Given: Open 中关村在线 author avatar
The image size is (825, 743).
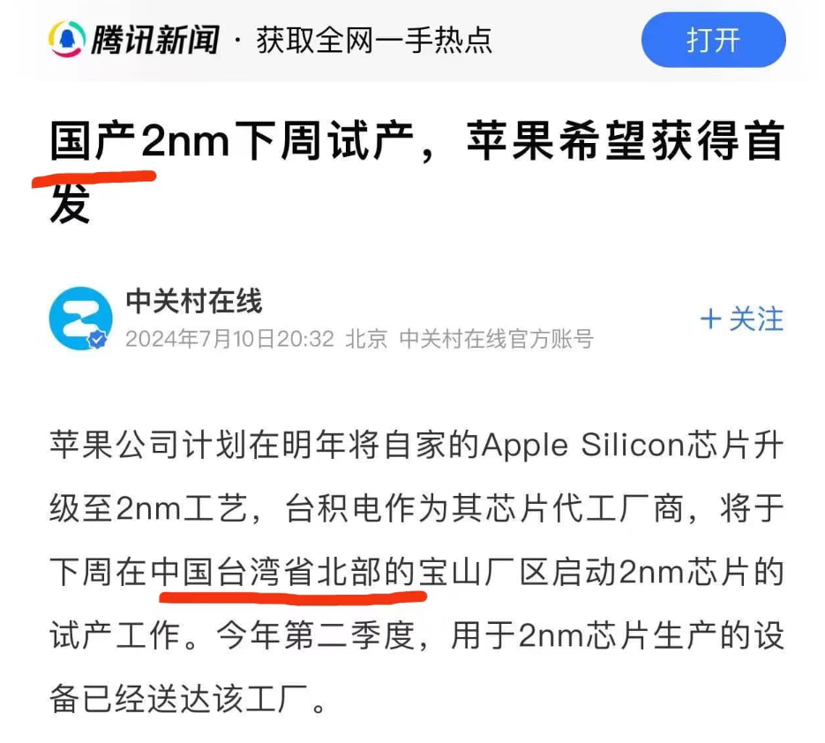Looking at the screenshot, I should (80, 318).
